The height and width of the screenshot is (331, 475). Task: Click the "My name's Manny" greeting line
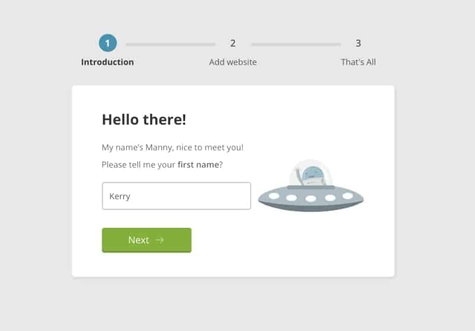click(x=172, y=148)
